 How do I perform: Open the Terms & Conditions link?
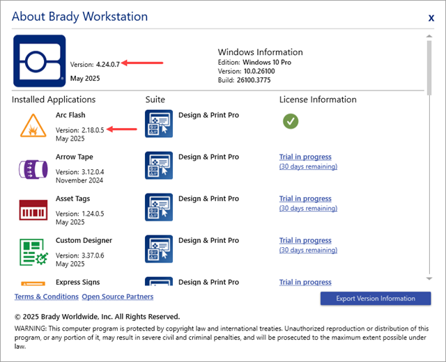(46, 297)
